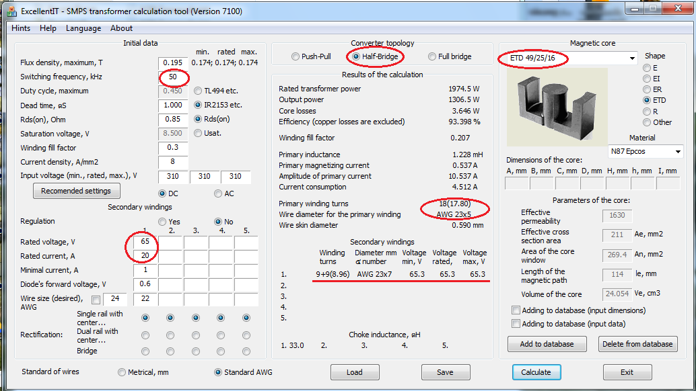The height and width of the screenshot is (391, 696).
Task: Click the ExcellentIT app icon in title bar
Action: point(11,11)
